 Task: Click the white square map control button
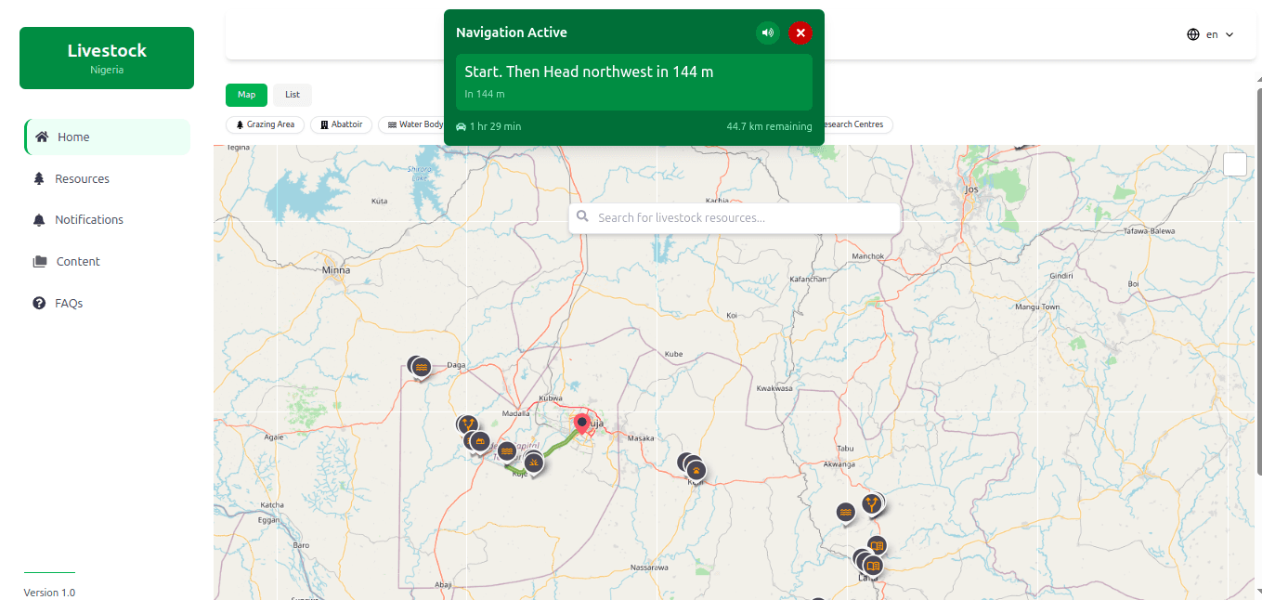tap(1235, 164)
